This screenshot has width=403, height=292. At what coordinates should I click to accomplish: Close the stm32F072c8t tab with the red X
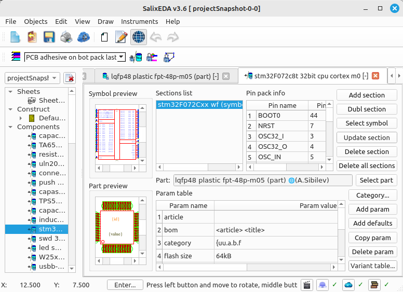coord(375,76)
